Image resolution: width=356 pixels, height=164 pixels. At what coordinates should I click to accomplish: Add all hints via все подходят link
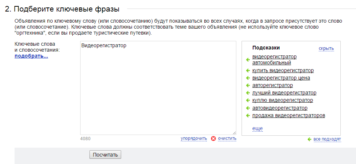[x=327, y=139]
